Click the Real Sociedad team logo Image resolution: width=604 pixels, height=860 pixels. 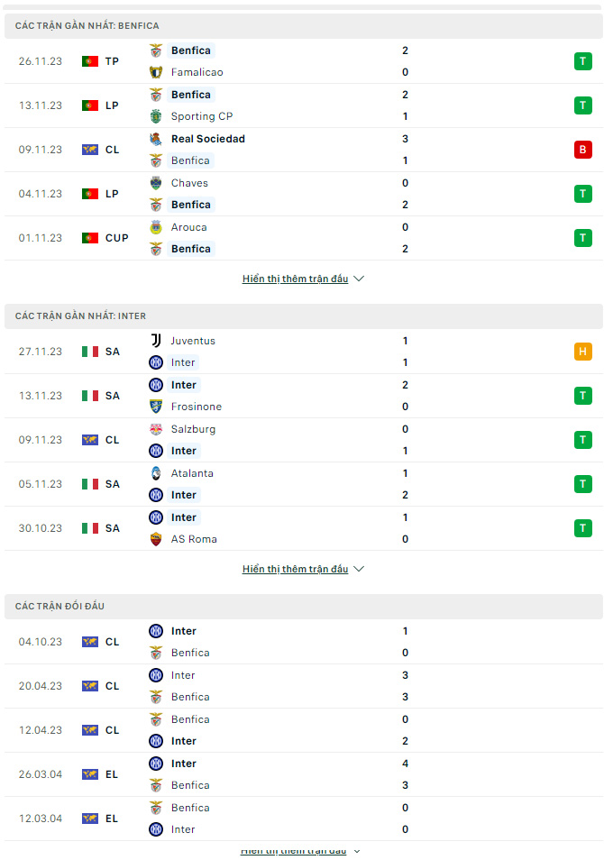click(x=156, y=139)
